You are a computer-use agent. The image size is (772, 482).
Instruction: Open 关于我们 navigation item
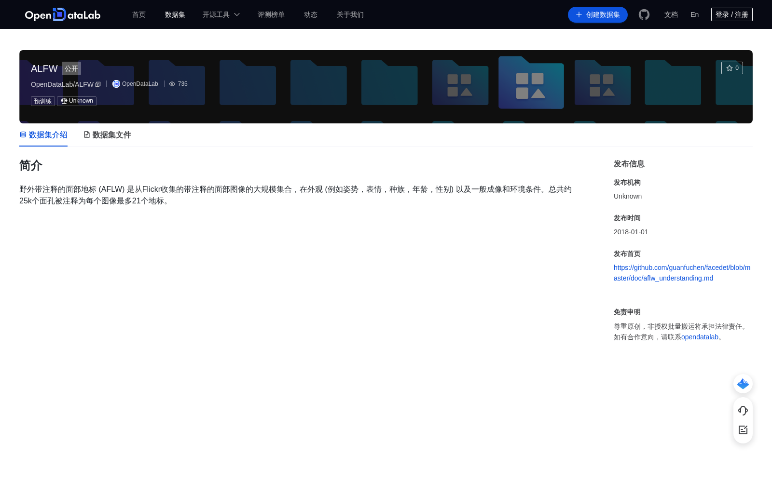pos(350,14)
